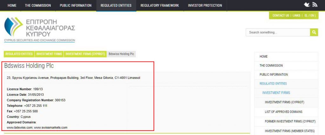
Task: Click inside the 'Search something...' field
Action: pyautogui.click(x=278, y=32)
